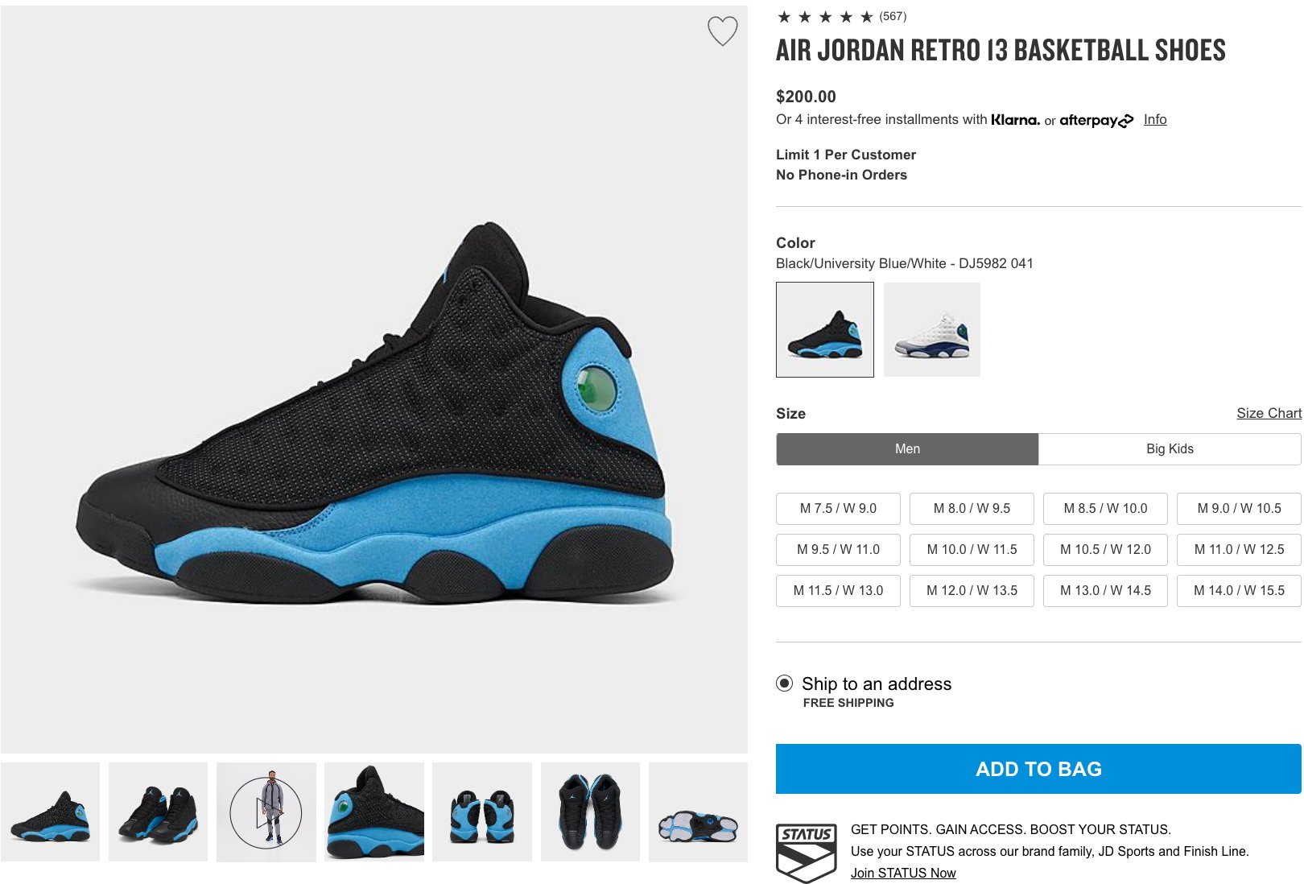Add the shoes with Add to Bag
1304x884 pixels.
tap(1038, 769)
